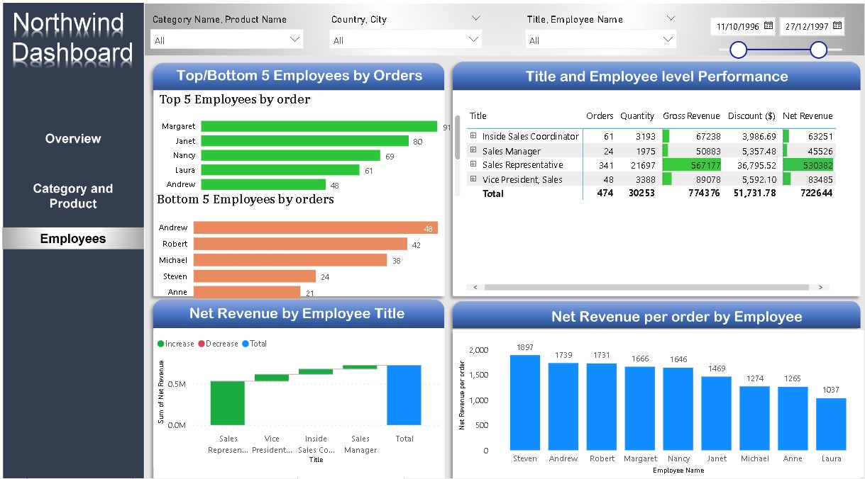
Task: Expand the Inside Sales Coordinator row
Action: pyautogui.click(x=472, y=136)
